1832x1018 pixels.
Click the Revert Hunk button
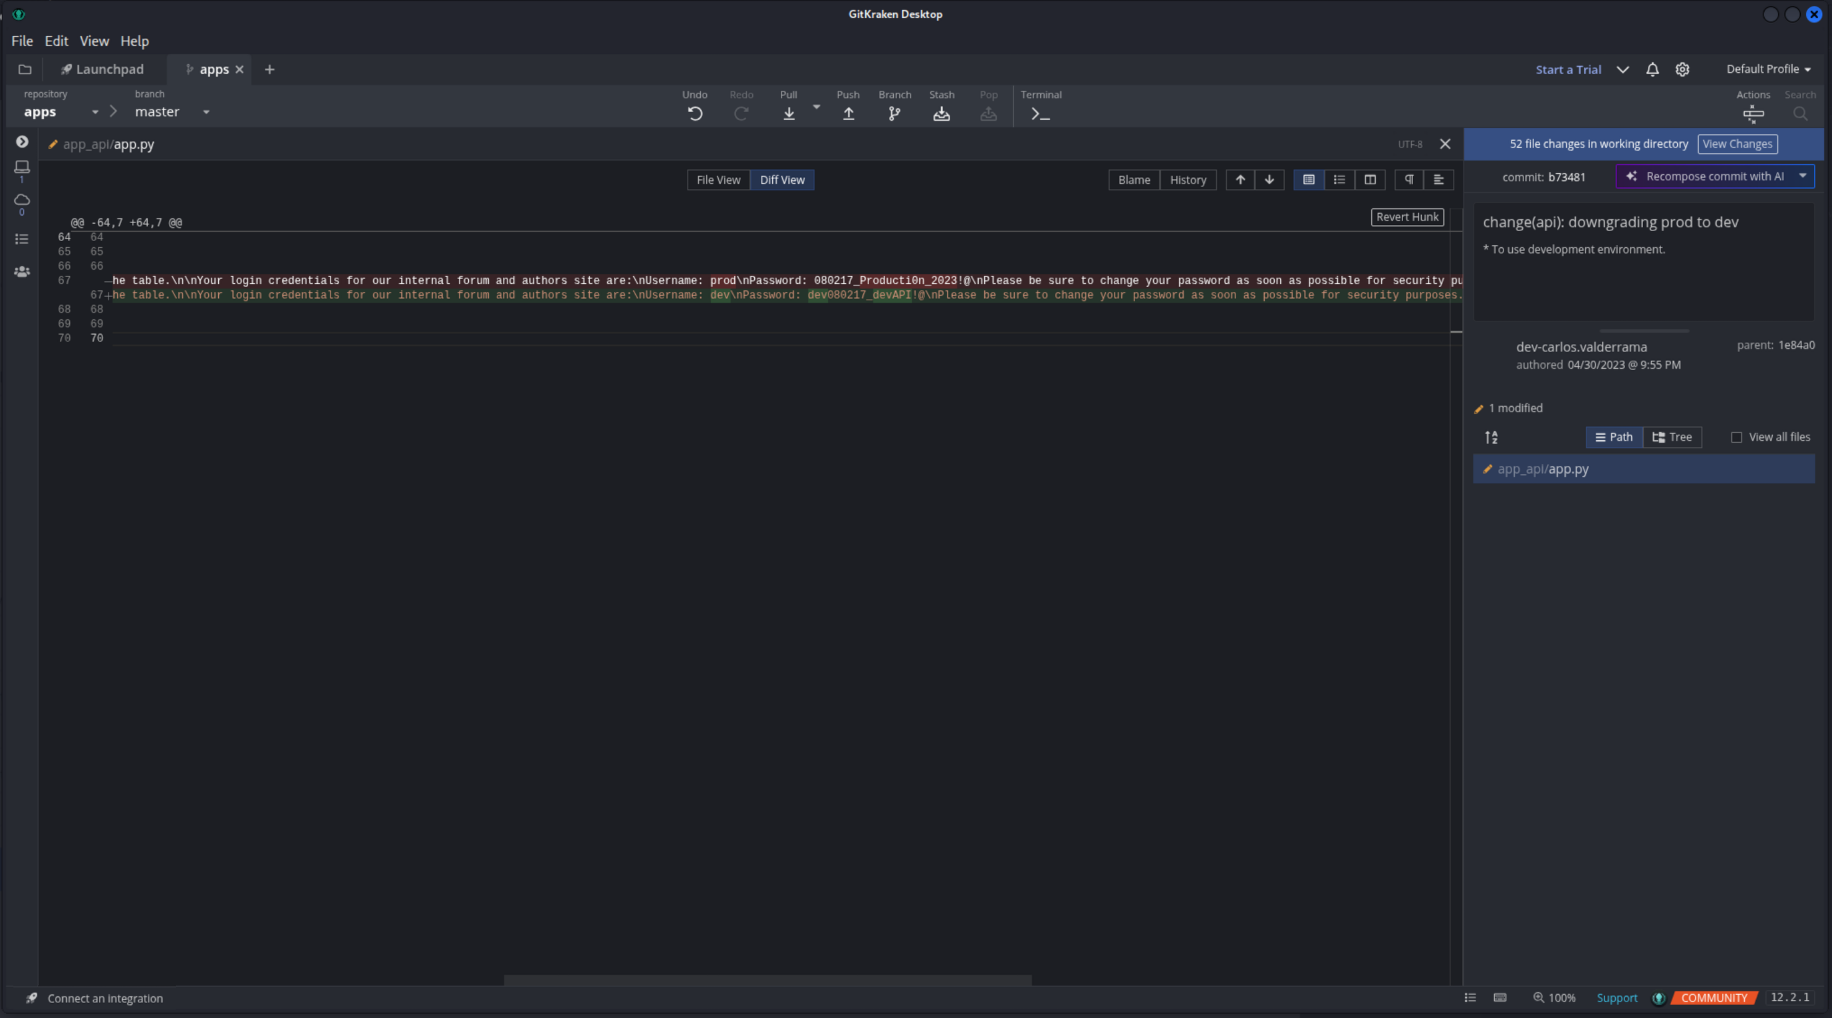click(x=1407, y=217)
